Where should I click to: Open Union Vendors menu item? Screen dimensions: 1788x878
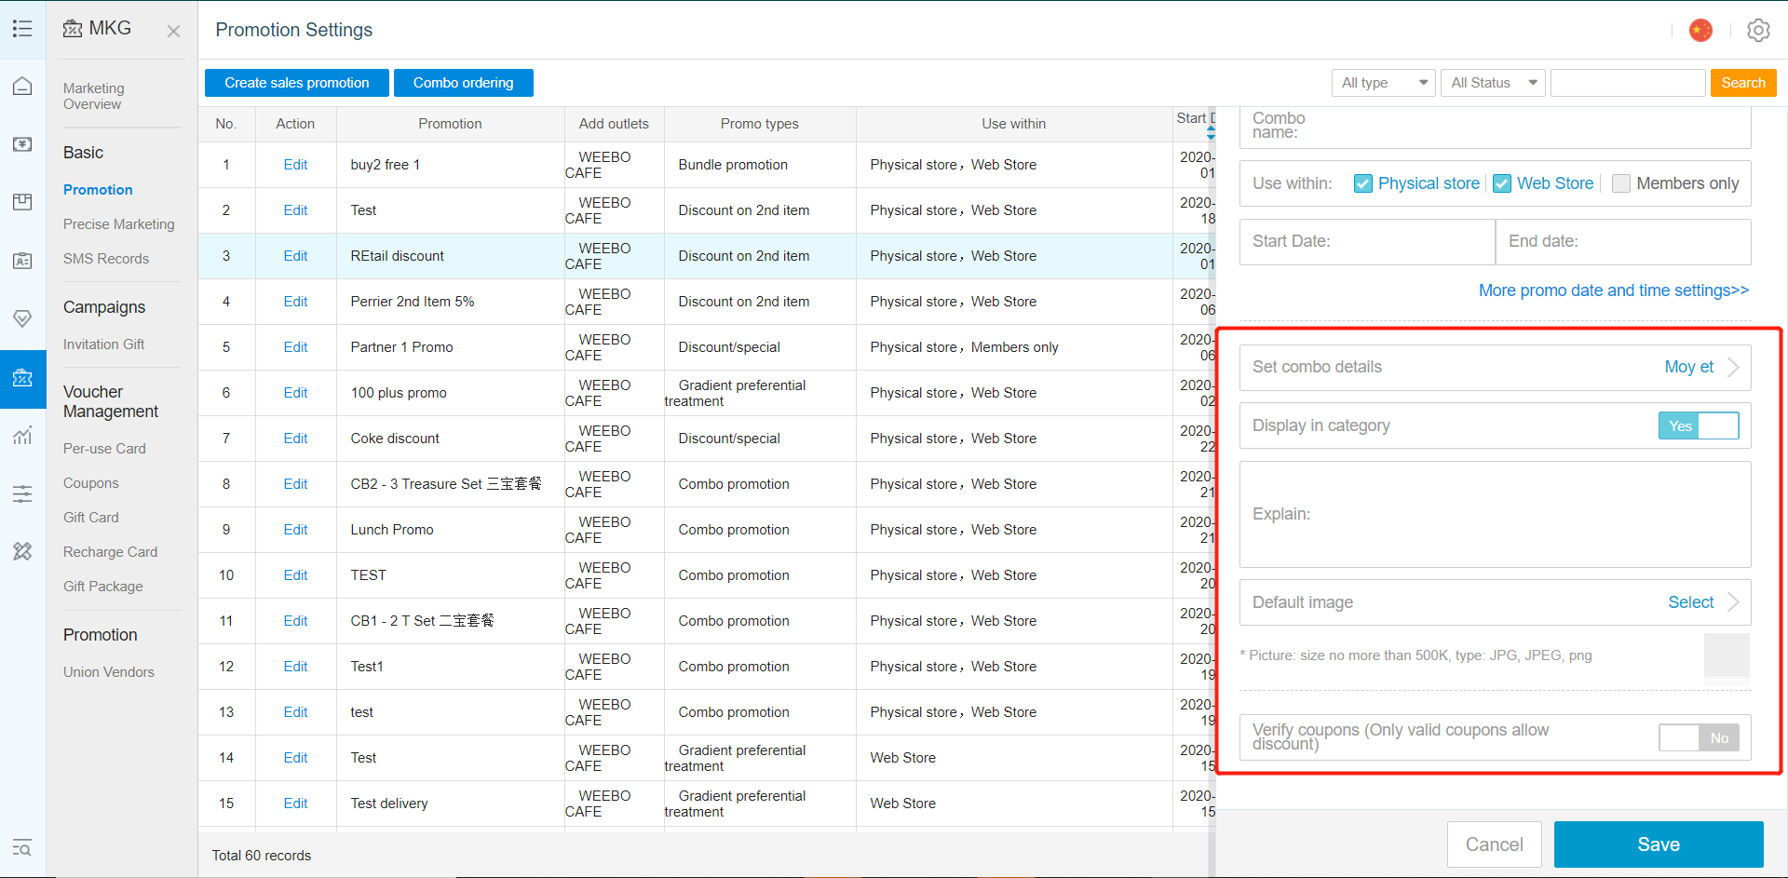pos(108,672)
